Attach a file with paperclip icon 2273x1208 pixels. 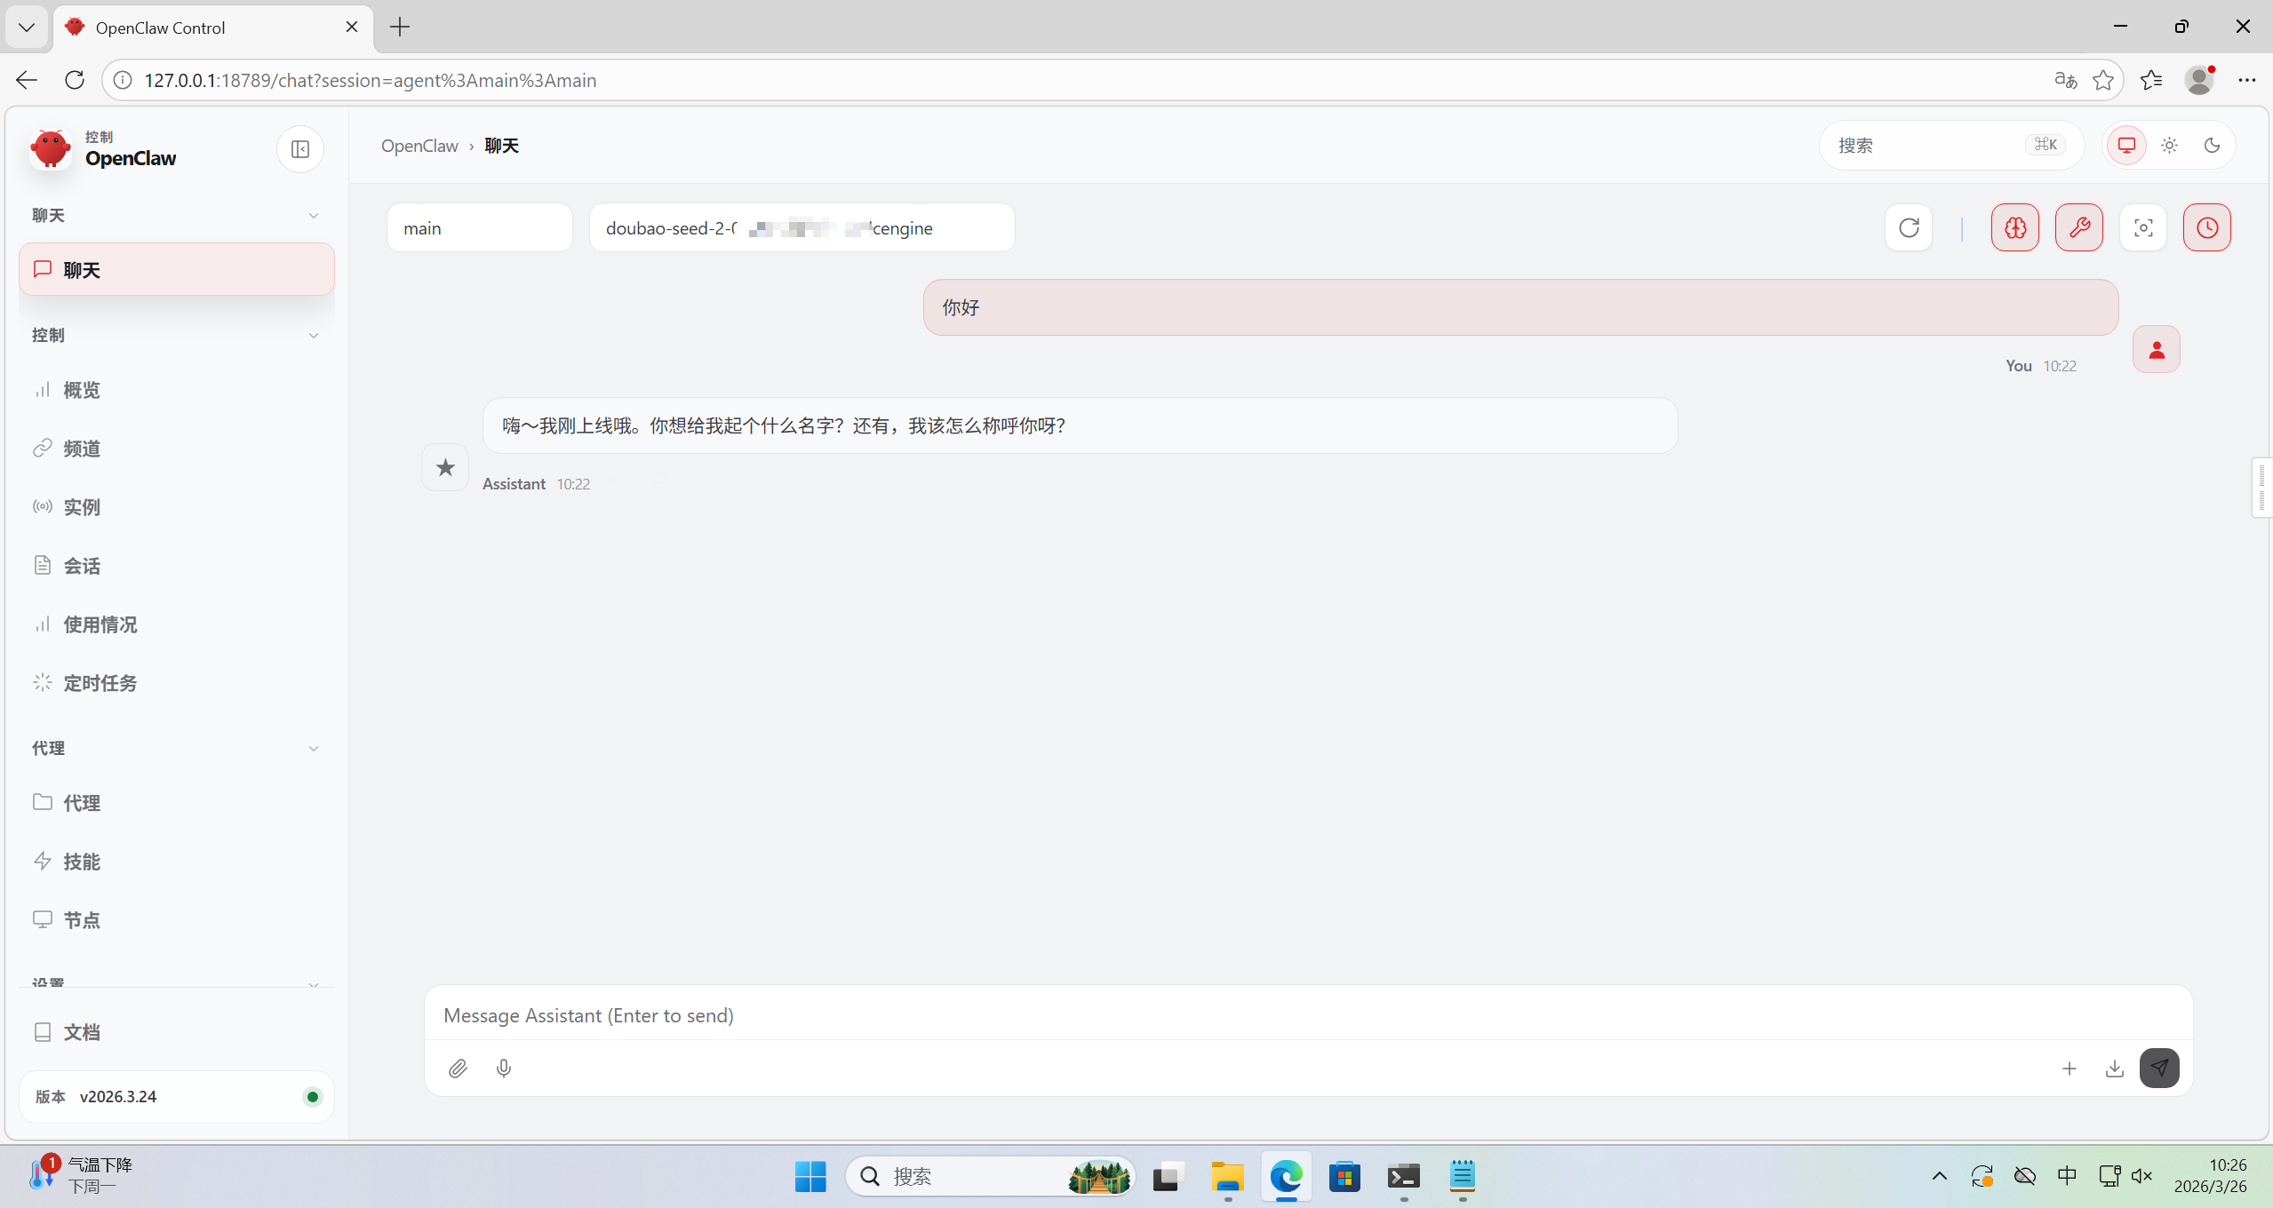point(458,1069)
